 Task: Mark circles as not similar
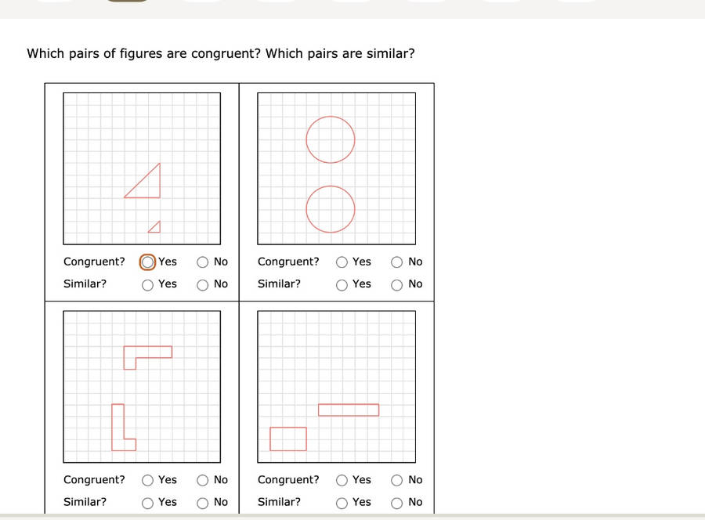(x=396, y=284)
